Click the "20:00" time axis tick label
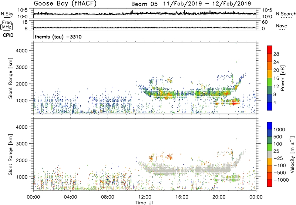This screenshot has width=296, height=205. 219,197
